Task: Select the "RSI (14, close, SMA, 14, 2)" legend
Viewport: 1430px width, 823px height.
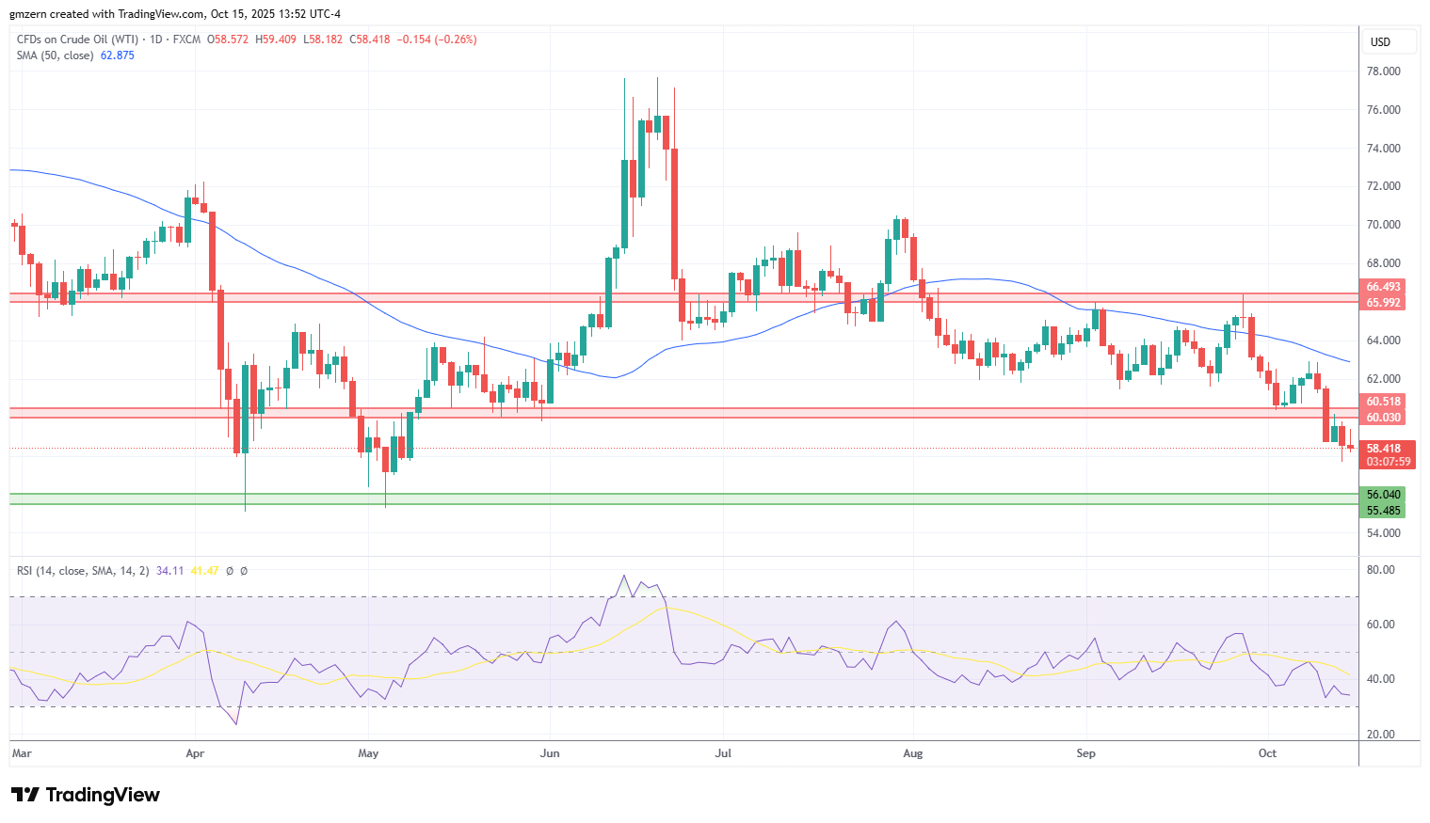Action: (83, 571)
